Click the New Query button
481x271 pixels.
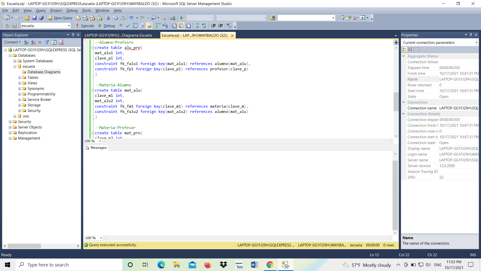[x=60, y=18]
